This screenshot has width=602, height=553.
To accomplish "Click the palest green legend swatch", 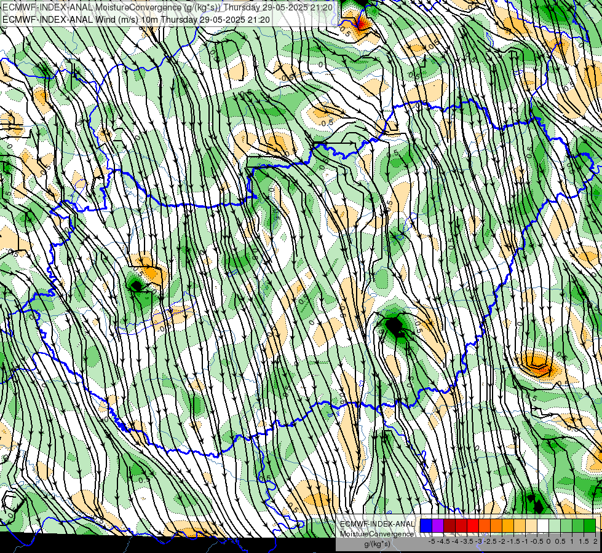I will (555, 525).
